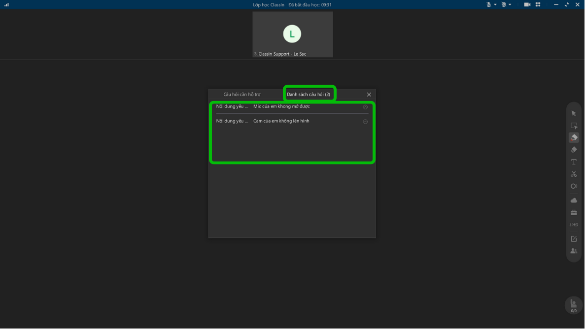Unmute the microphone in title bar
The width and height of the screenshot is (585, 329).
[488, 4]
